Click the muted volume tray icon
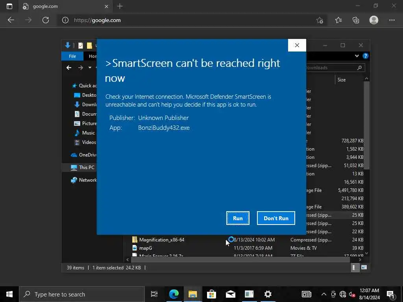403x302 pixels. pyautogui.click(x=351, y=294)
